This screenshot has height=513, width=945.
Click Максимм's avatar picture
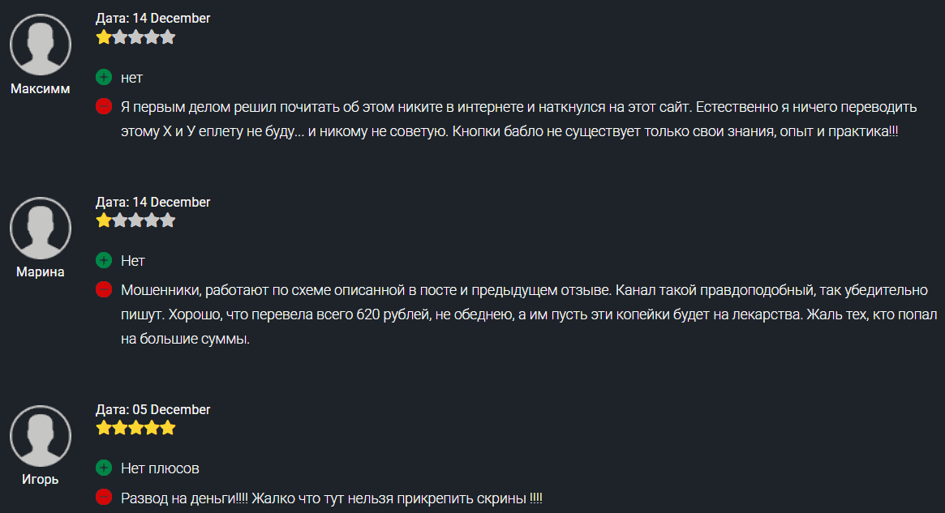[41, 45]
